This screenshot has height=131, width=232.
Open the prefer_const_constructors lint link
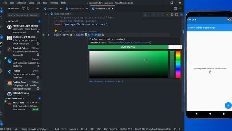(x=133, y=43)
